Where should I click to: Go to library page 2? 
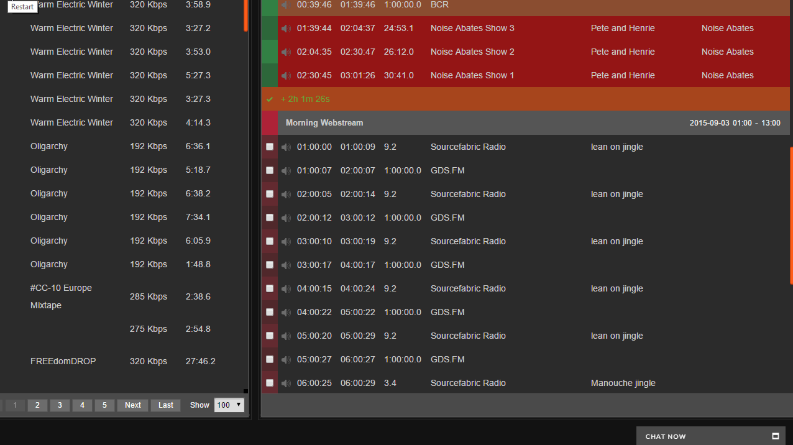(x=37, y=405)
